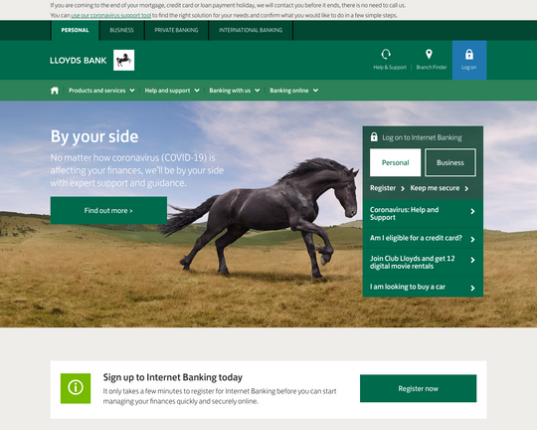This screenshot has width=537, height=430.
Task: Click padlock icon beside Log on to Internet Banking
Action: [x=374, y=136]
